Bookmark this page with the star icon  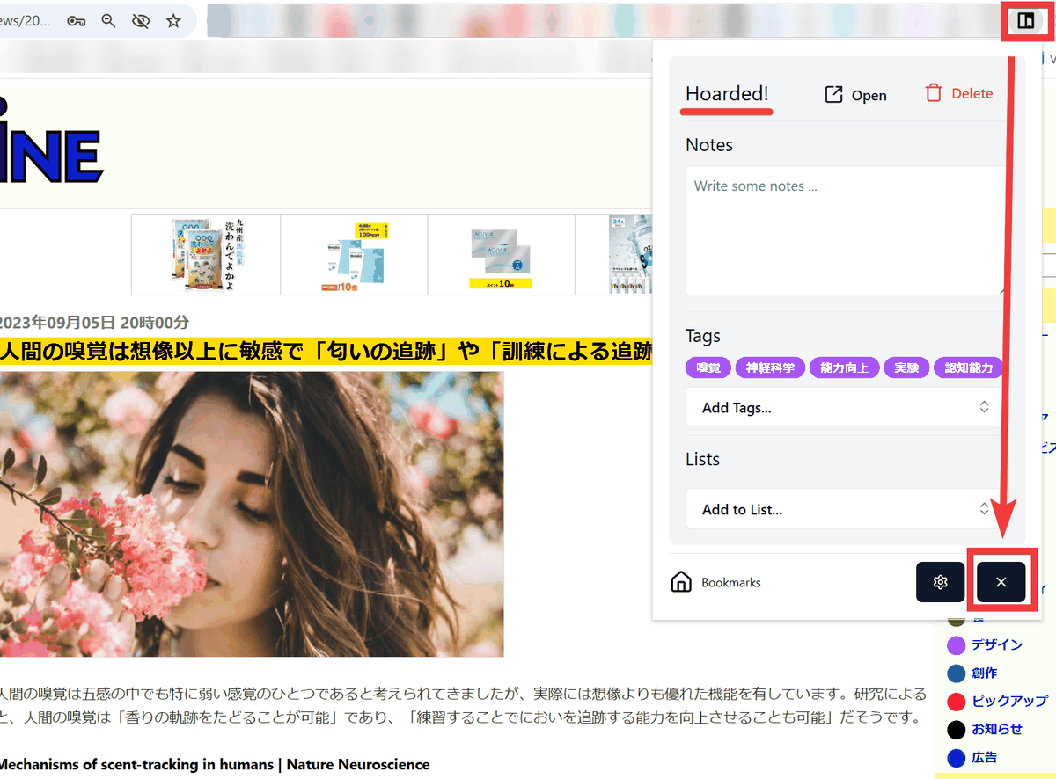coord(173,21)
